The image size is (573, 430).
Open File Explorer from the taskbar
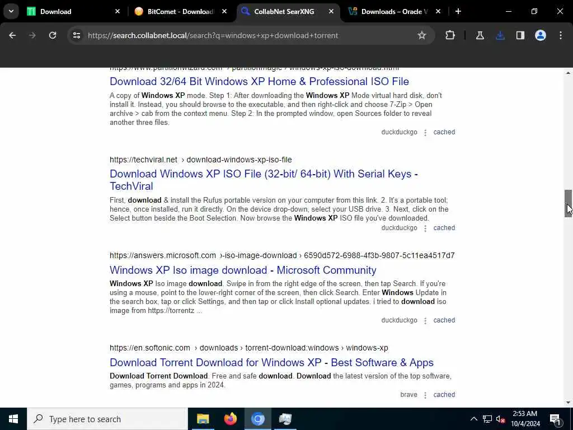(x=203, y=419)
